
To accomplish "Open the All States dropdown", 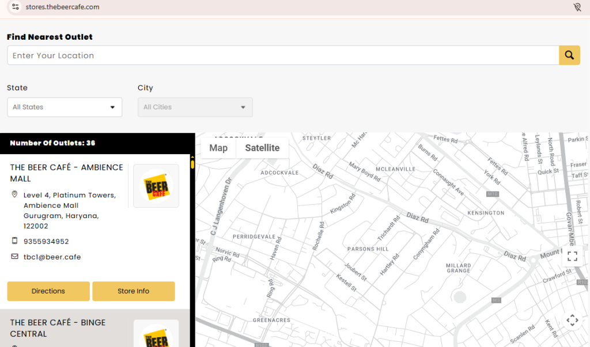I will (65, 107).
